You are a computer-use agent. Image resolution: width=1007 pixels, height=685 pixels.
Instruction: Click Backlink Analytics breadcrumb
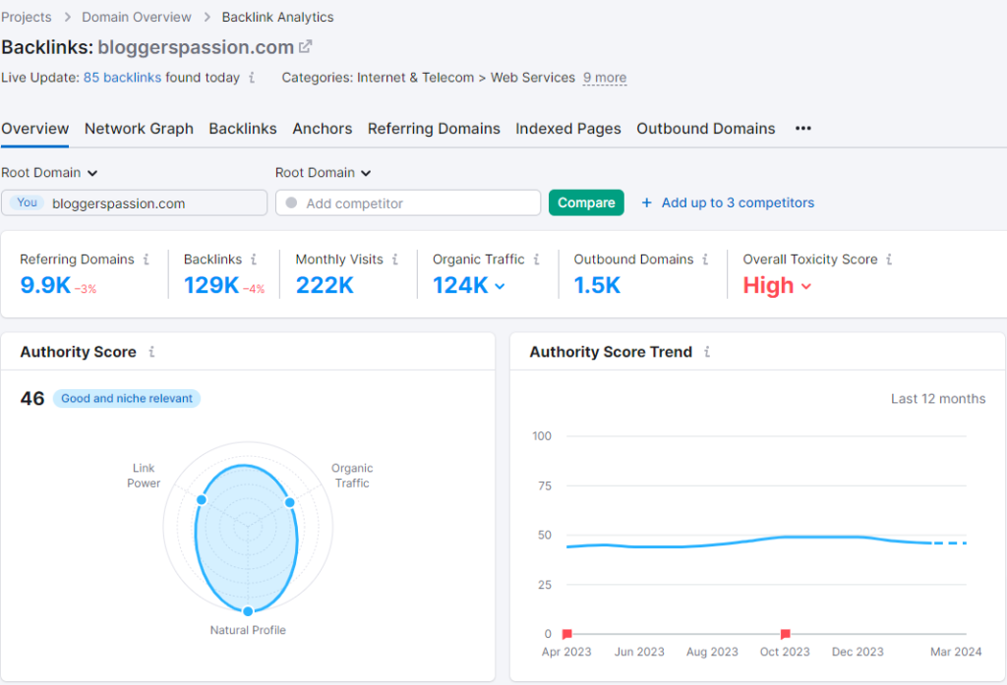point(277,18)
